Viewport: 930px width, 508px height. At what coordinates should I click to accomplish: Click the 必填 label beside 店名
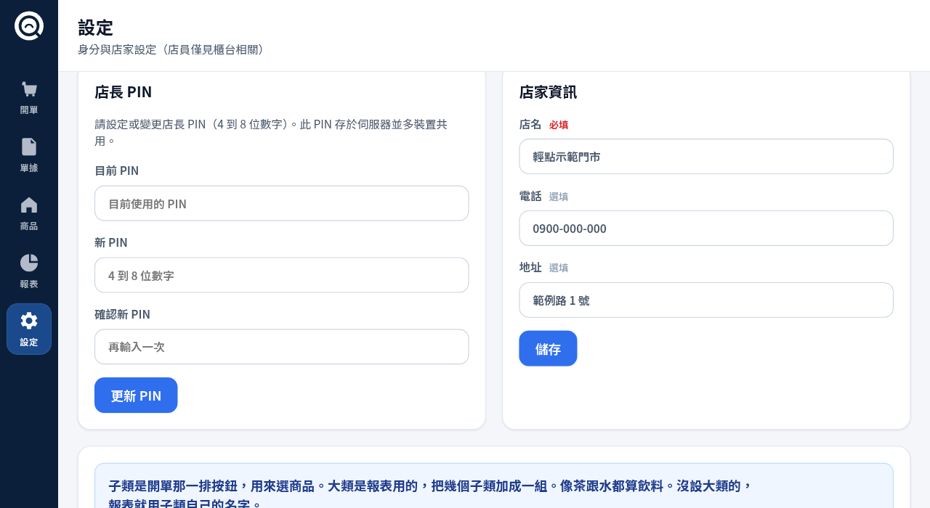[559, 125]
